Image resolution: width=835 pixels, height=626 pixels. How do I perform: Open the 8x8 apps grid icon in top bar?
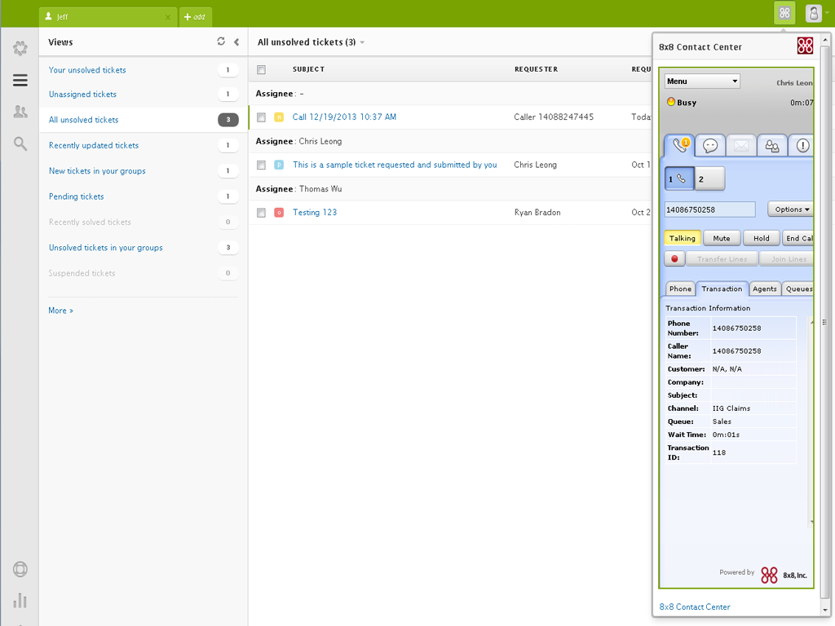coord(784,14)
